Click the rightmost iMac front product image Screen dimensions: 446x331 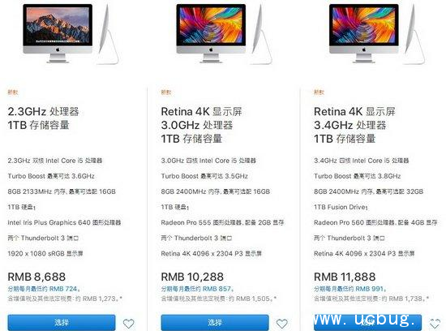[x=364, y=33]
